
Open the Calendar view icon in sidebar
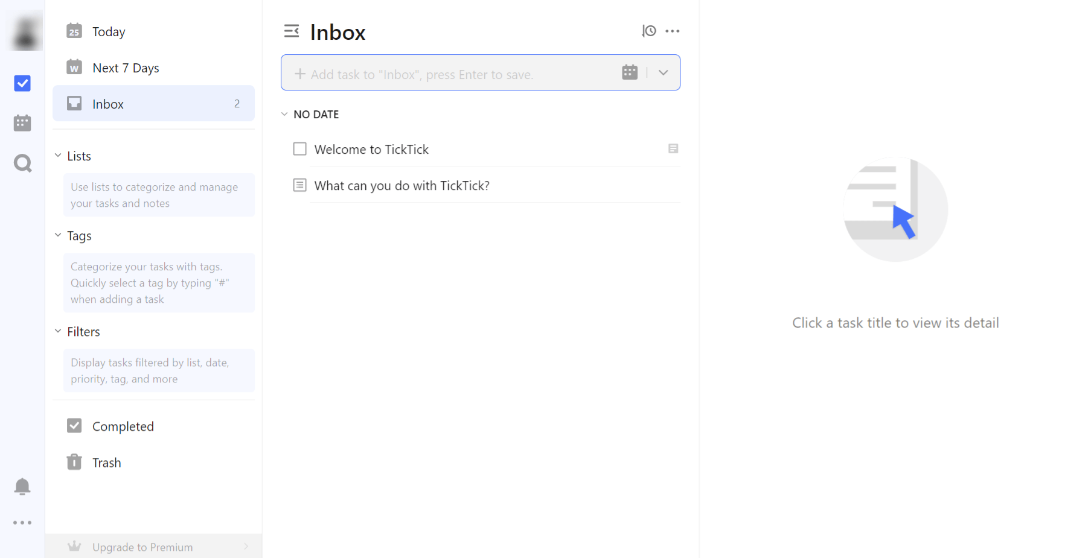point(22,123)
